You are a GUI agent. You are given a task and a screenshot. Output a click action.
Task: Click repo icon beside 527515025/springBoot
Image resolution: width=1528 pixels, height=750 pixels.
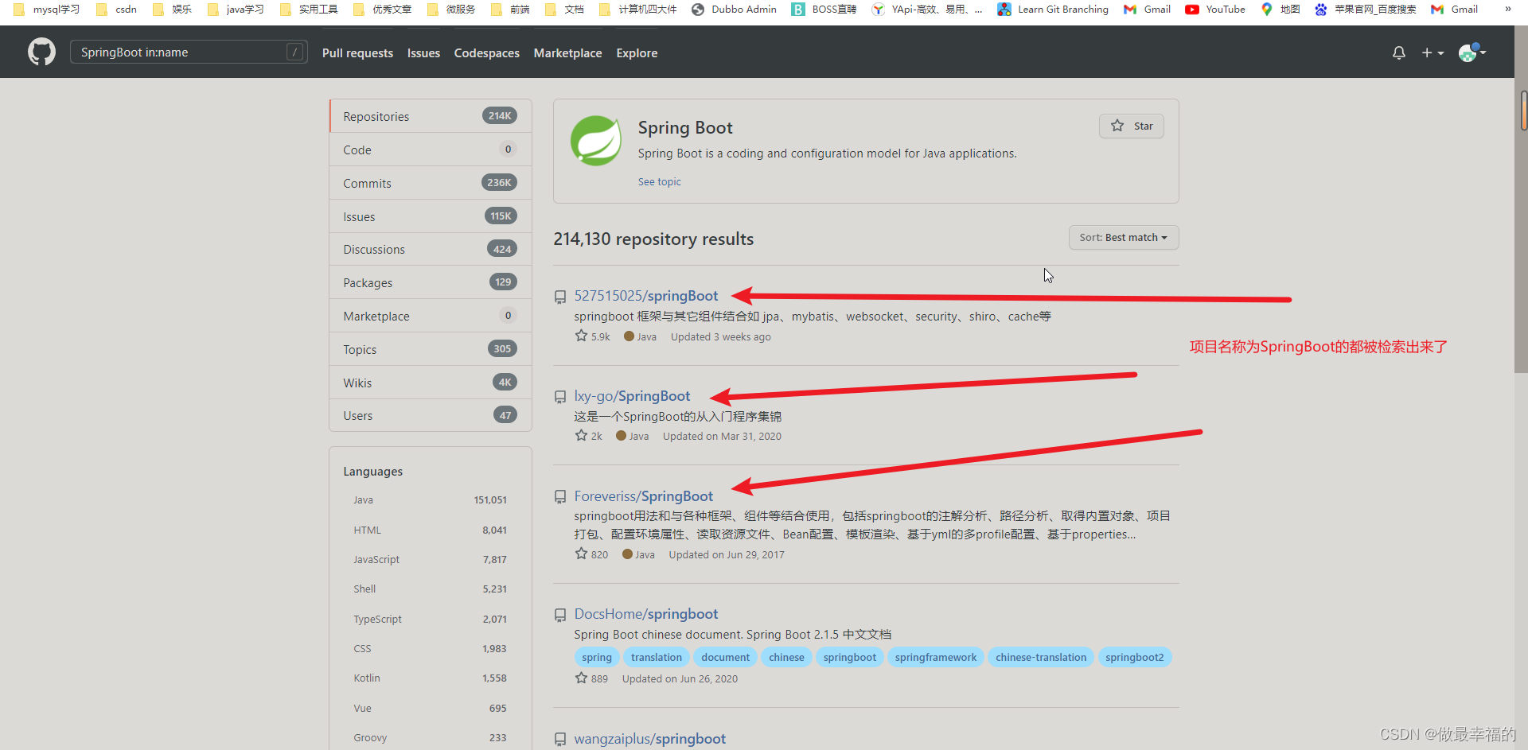[x=560, y=297]
